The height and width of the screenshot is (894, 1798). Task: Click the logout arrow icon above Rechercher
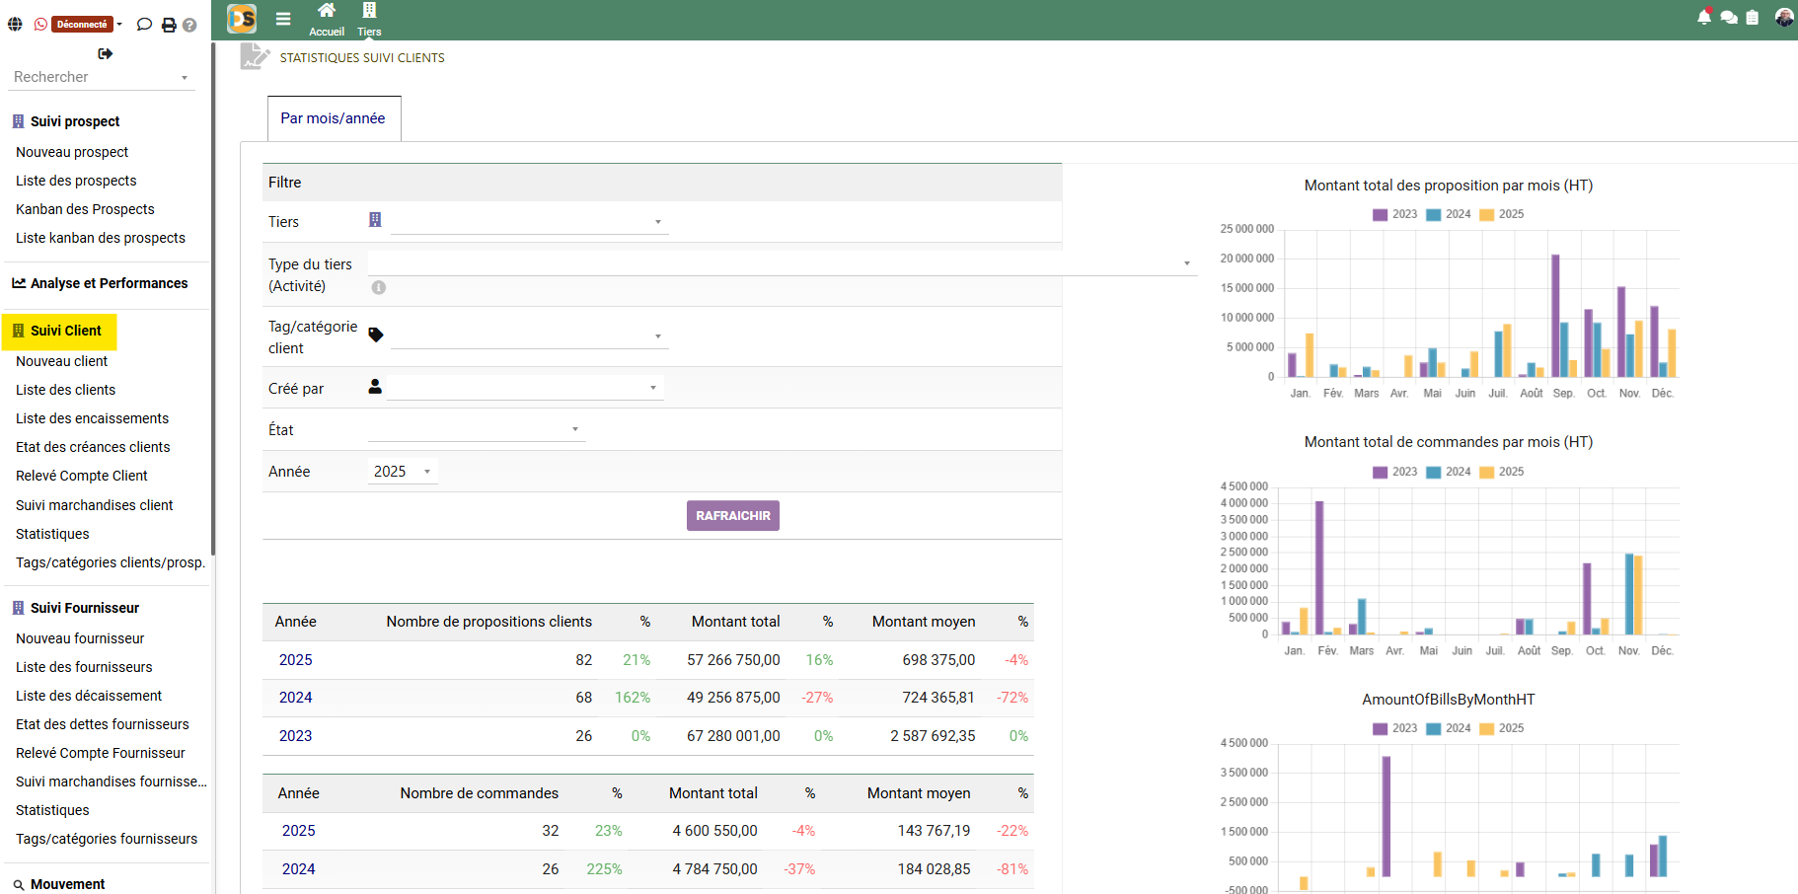pyautogui.click(x=105, y=54)
